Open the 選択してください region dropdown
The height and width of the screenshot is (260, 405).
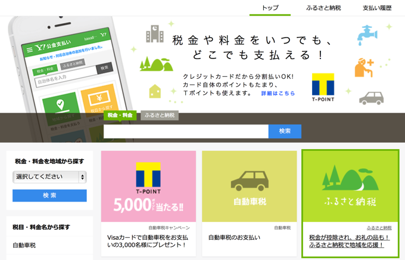coord(49,177)
